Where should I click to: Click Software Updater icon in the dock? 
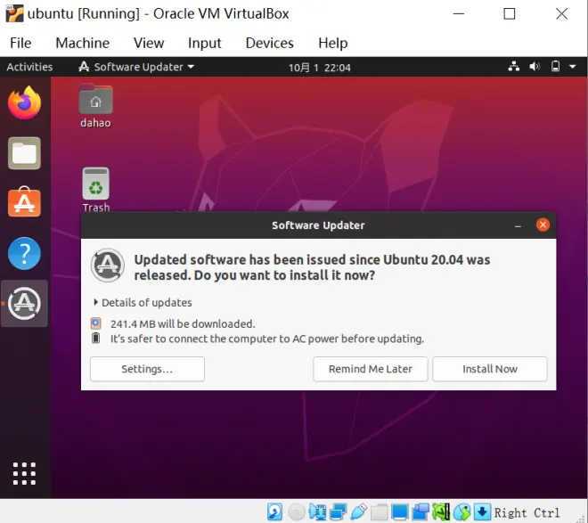[24, 303]
